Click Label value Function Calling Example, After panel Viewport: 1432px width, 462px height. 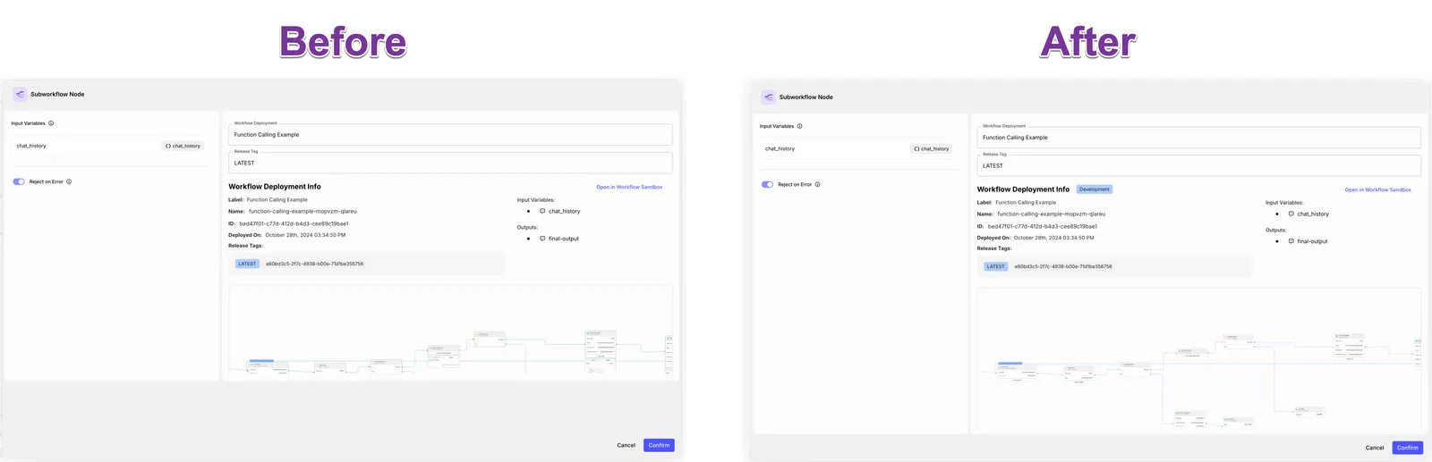pos(1026,203)
